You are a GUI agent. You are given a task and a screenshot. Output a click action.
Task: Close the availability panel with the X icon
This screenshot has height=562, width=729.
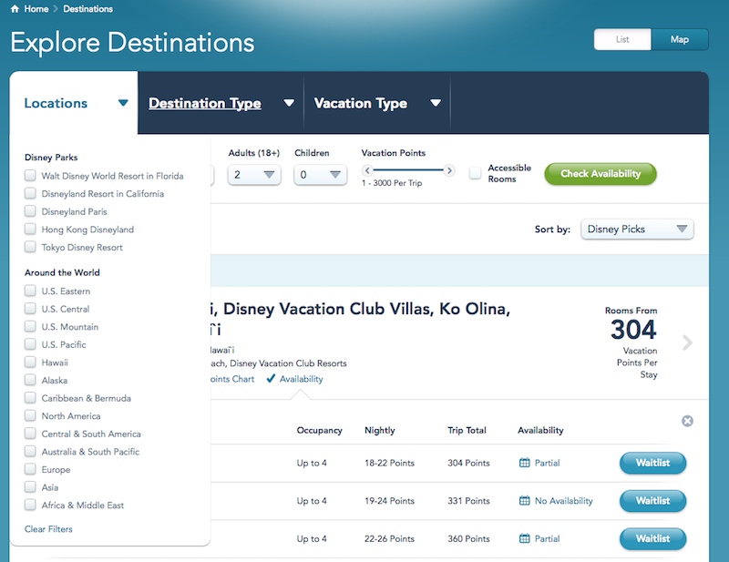click(687, 421)
